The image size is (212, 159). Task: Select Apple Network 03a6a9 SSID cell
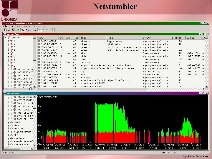click(92, 80)
